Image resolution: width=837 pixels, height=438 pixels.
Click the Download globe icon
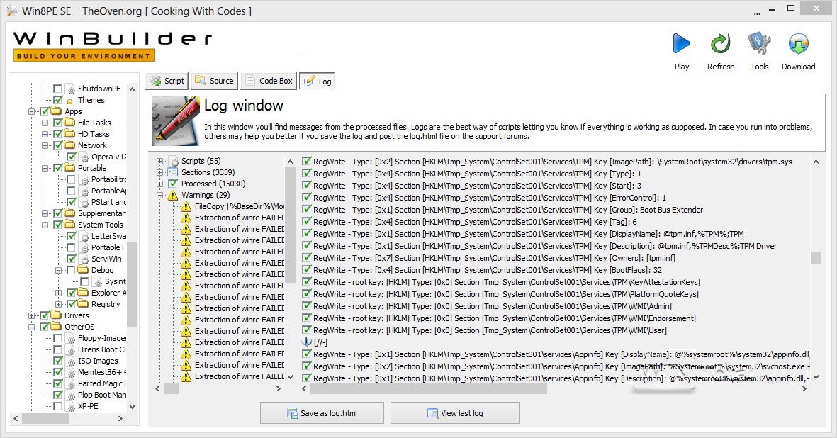(x=798, y=44)
